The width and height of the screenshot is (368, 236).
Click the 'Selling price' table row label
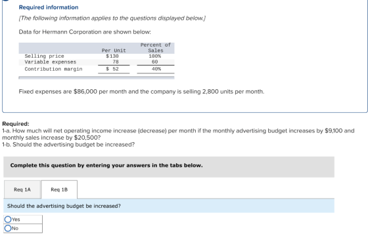tap(45, 56)
